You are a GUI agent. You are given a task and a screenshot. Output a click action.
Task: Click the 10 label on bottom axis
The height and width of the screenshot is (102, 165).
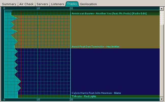(38, 100)
